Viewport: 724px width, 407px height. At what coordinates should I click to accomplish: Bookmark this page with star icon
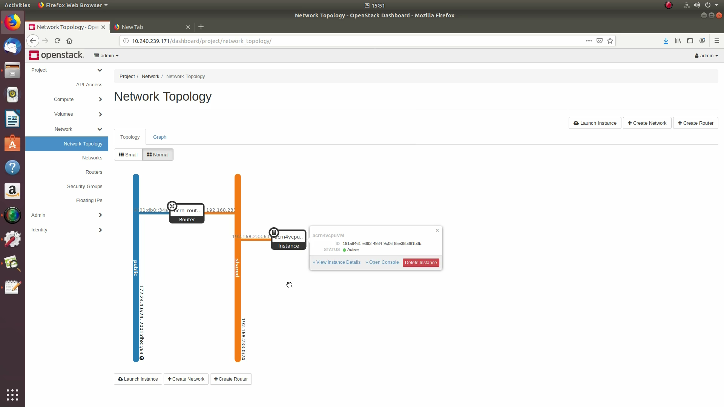610,41
